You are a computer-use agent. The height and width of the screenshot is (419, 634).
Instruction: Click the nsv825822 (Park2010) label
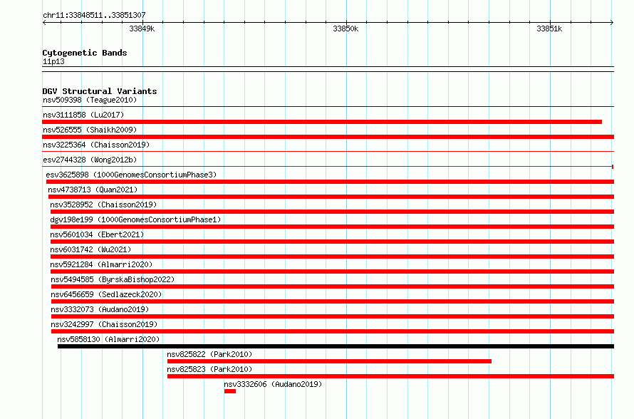tap(209, 354)
